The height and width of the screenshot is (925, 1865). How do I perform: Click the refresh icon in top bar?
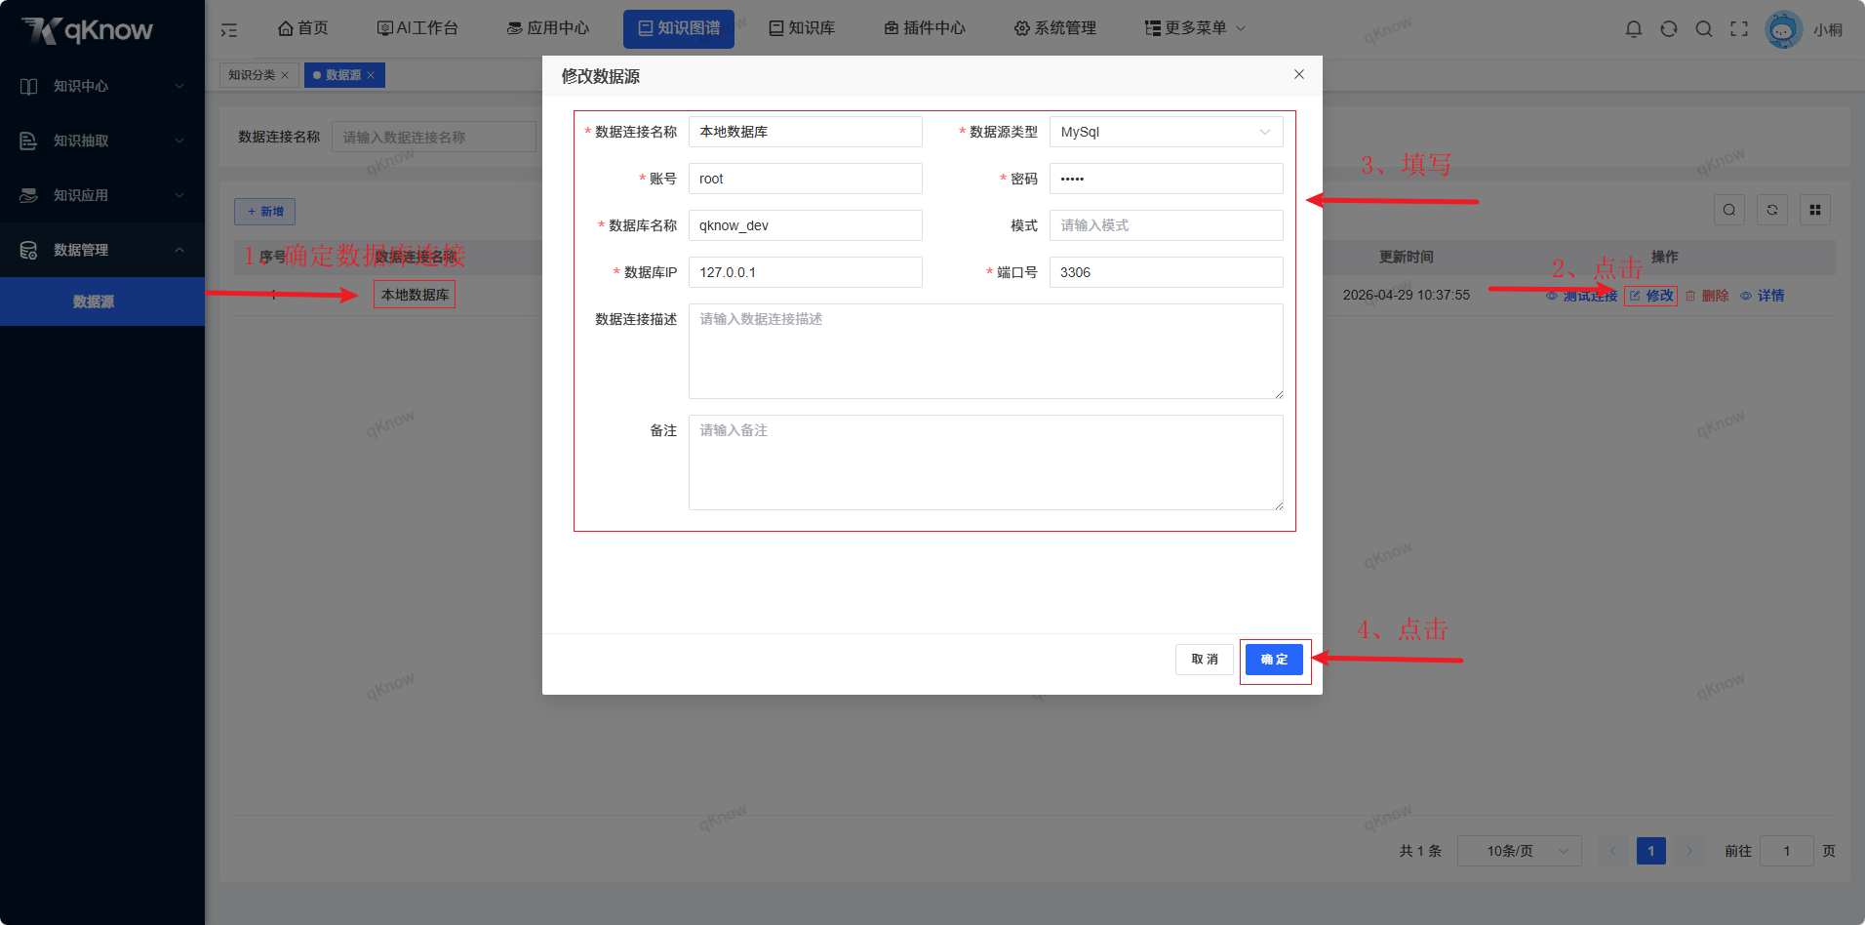[x=1669, y=29]
